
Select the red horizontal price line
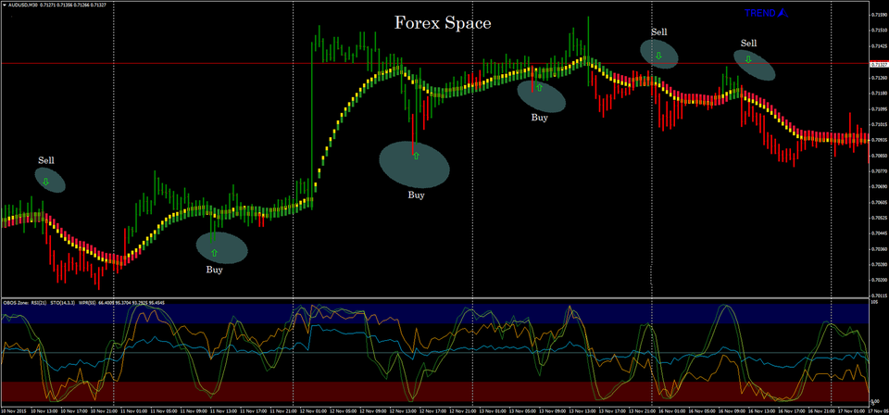tap(433, 64)
